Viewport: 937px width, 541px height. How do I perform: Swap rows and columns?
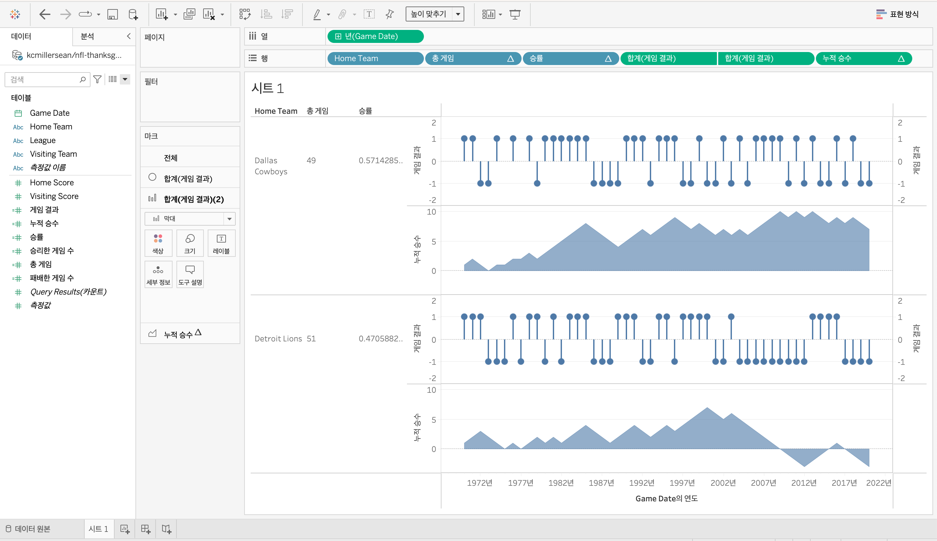coord(245,14)
